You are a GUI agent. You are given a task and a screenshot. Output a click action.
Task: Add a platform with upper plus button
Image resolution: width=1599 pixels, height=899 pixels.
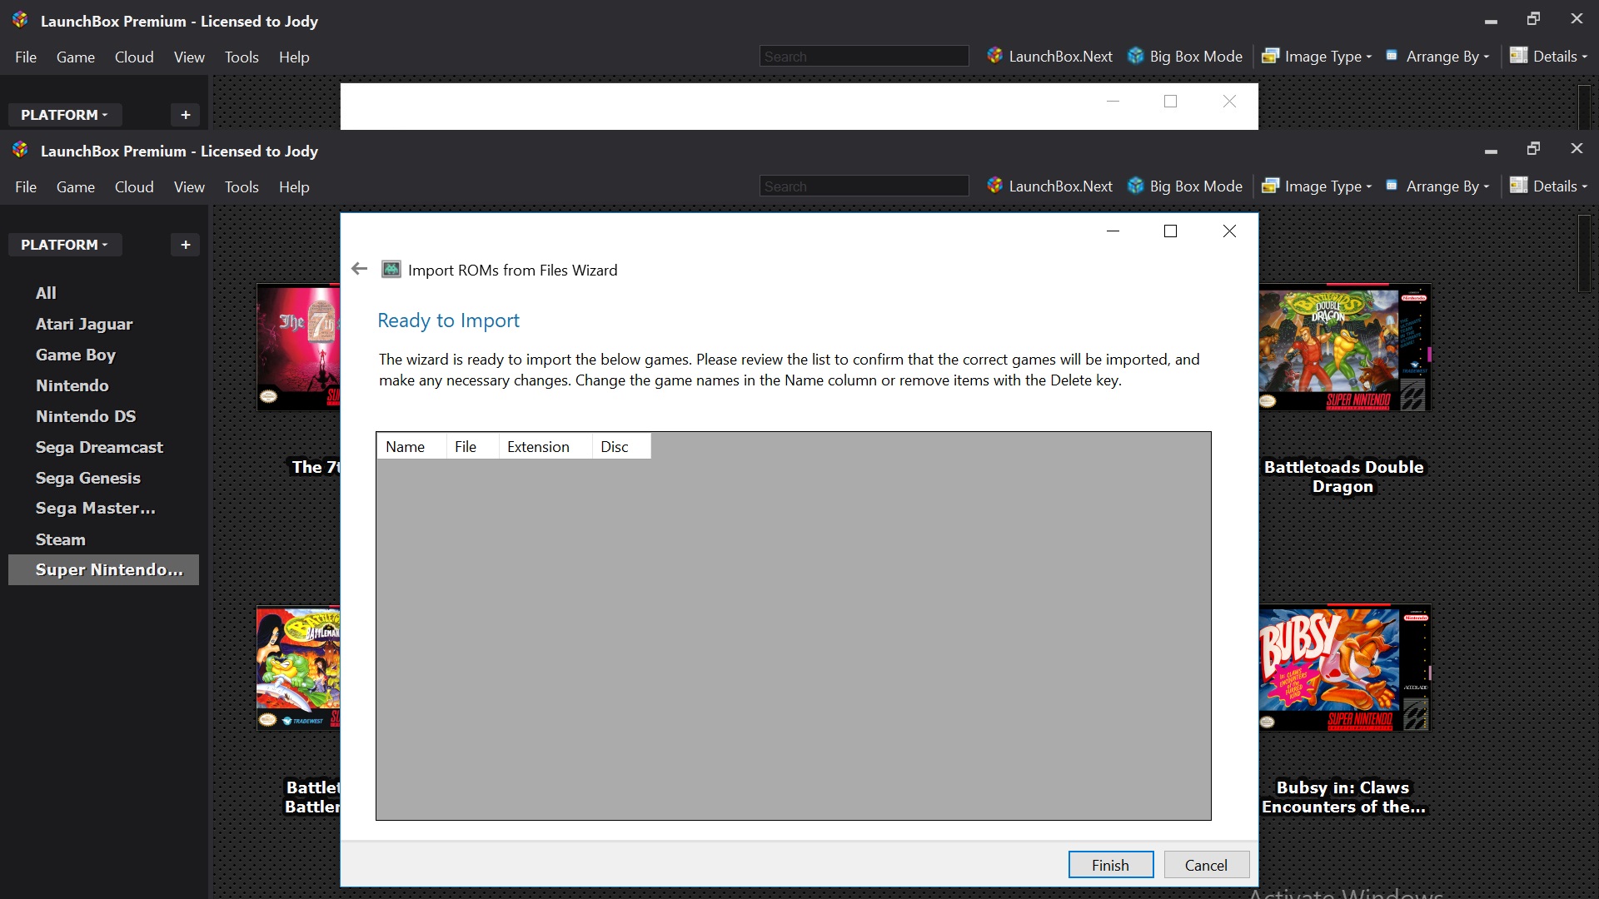point(185,115)
